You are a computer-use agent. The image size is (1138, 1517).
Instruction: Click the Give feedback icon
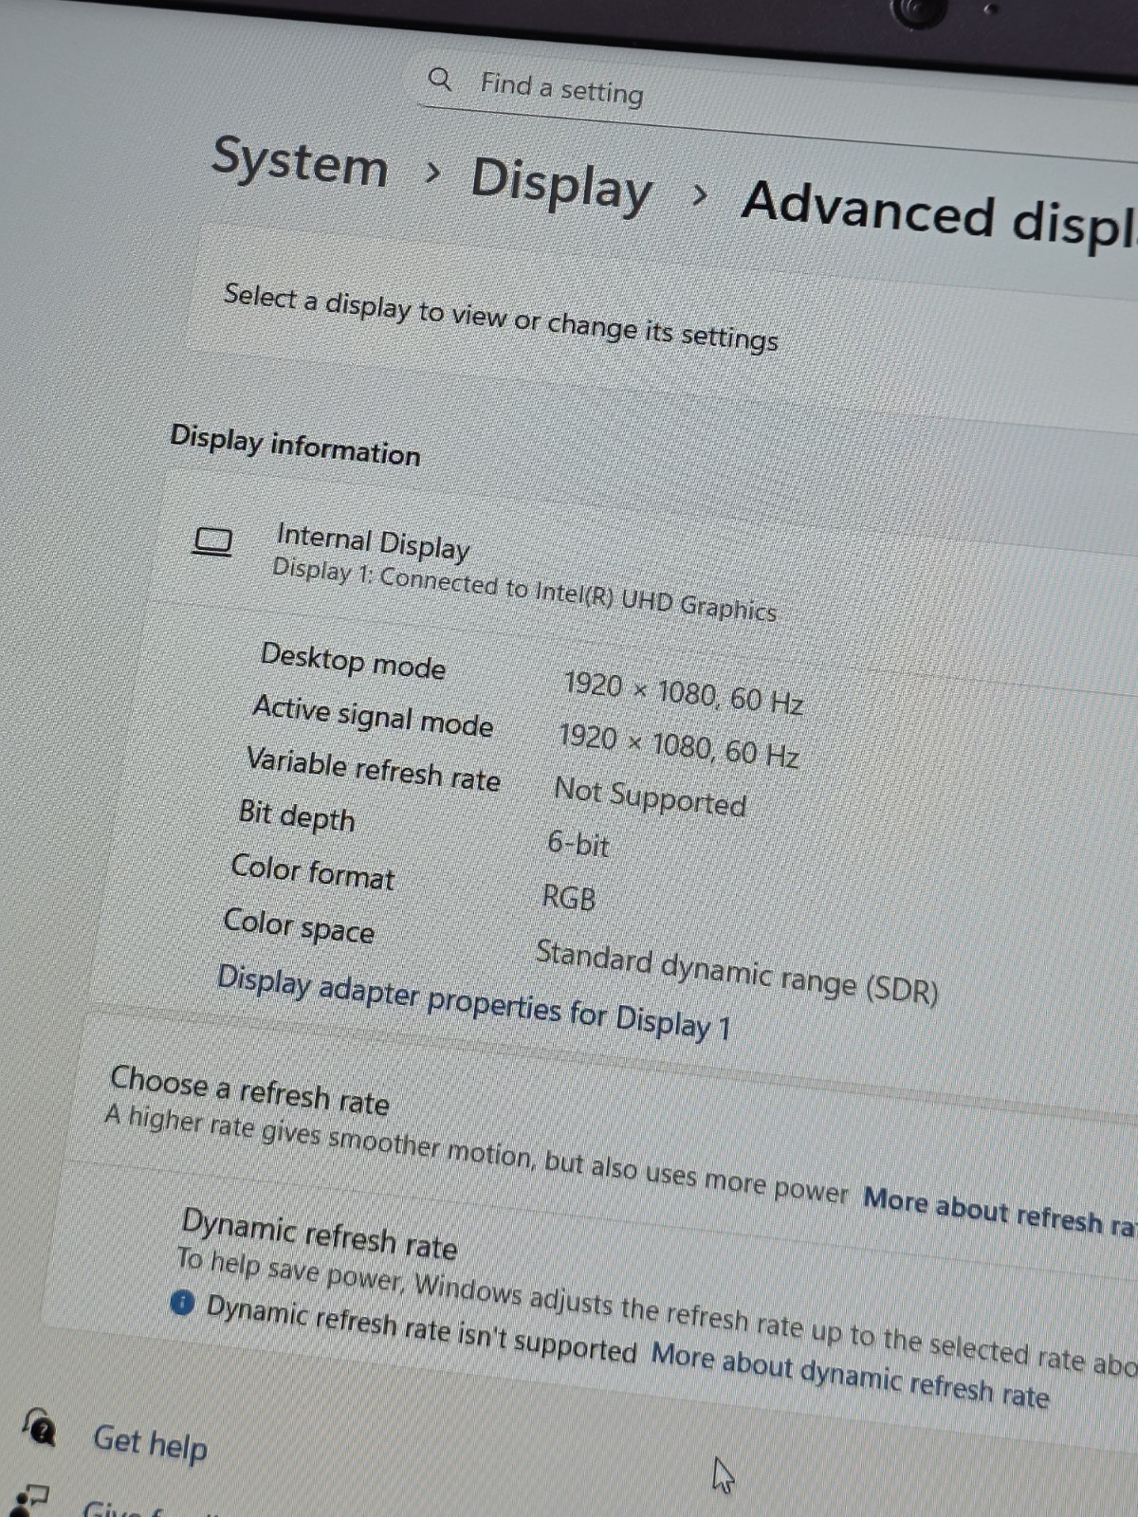click(x=28, y=1499)
